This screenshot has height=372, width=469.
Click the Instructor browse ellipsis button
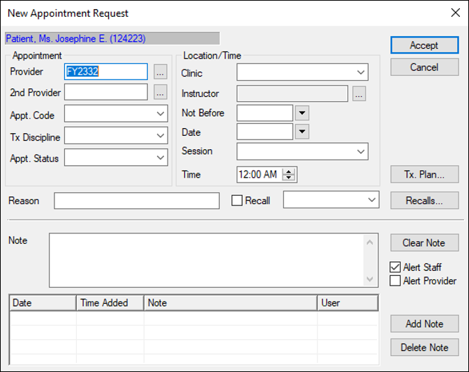pyautogui.click(x=359, y=94)
